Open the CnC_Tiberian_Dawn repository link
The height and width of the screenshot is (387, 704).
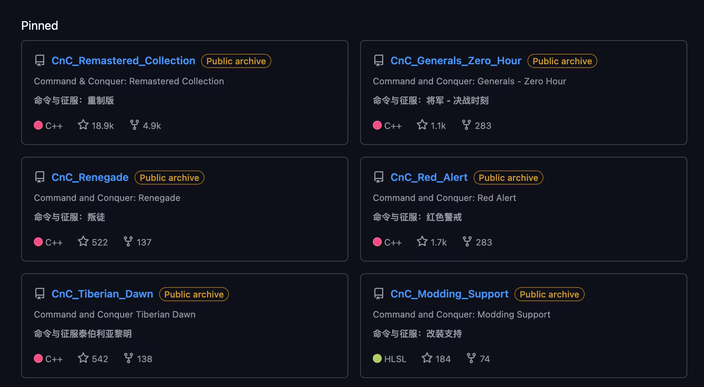[x=102, y=294]
